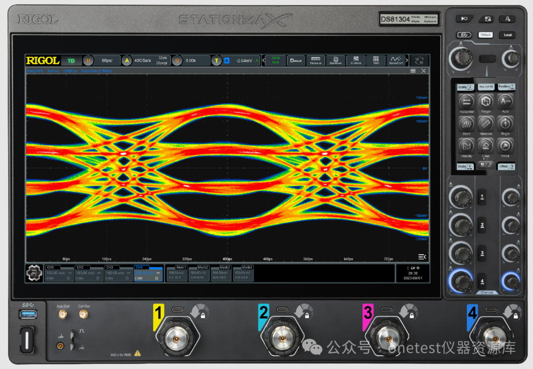
Task: Tap the Auto icon on touch panel
Action: point(505,101)
